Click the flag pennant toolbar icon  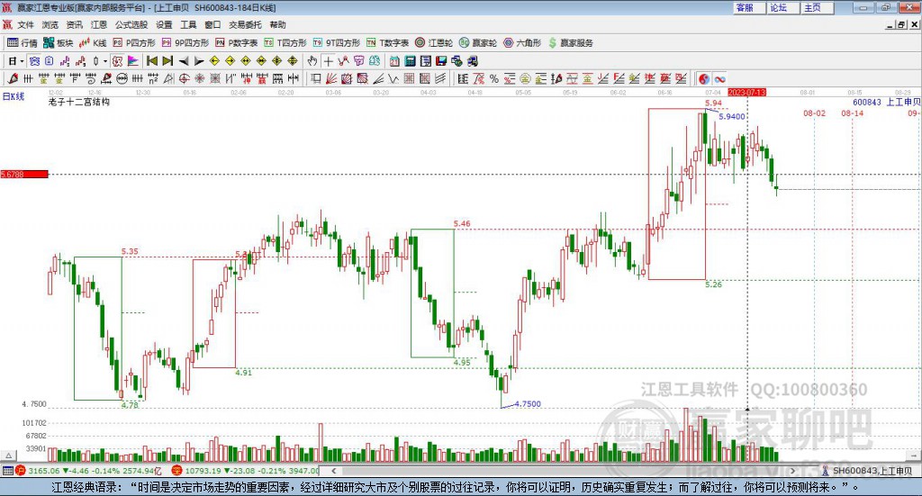point(133,60)
